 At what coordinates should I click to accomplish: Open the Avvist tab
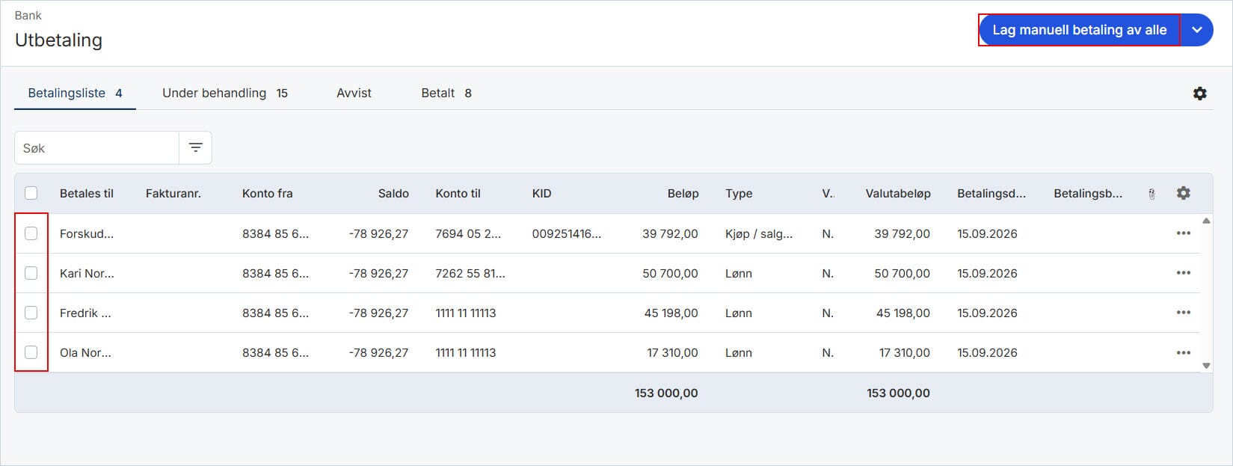(354, 93)
